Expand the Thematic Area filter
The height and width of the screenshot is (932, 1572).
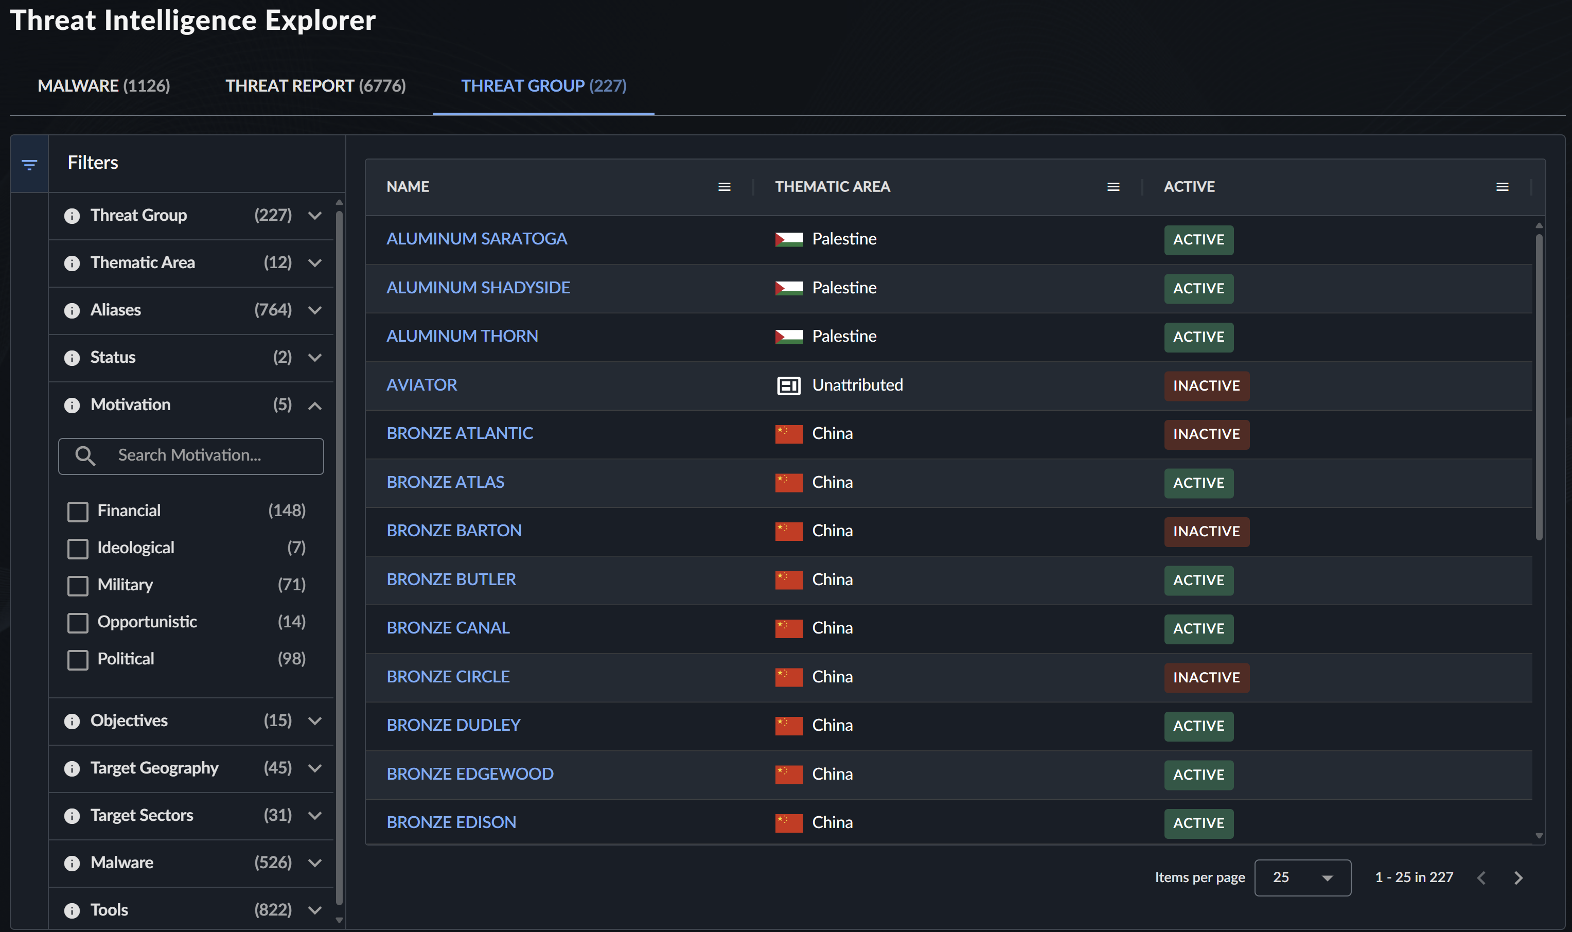pos(315,263)
